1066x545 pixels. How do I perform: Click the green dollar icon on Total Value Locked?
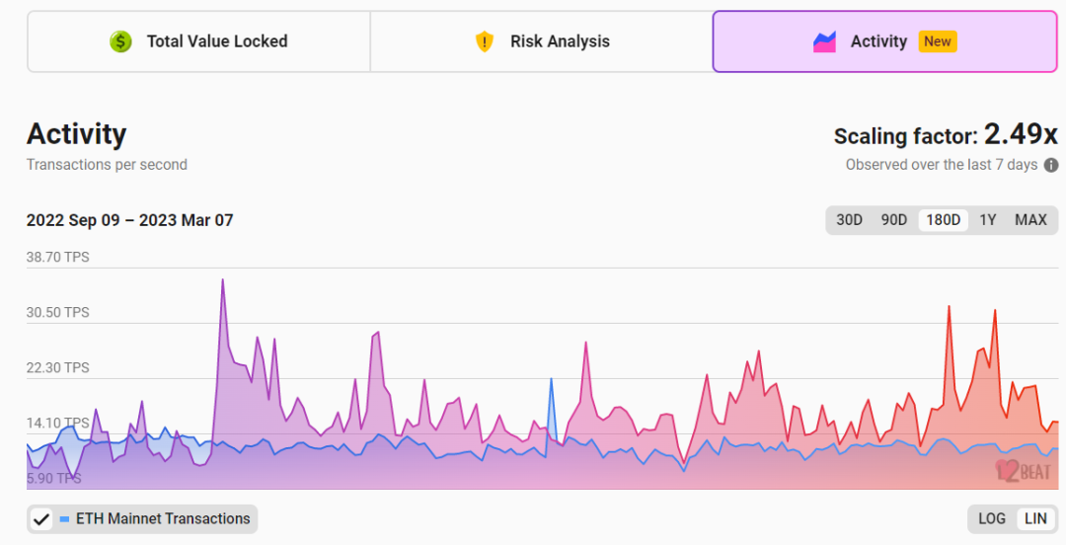click(x=120, y=41)
